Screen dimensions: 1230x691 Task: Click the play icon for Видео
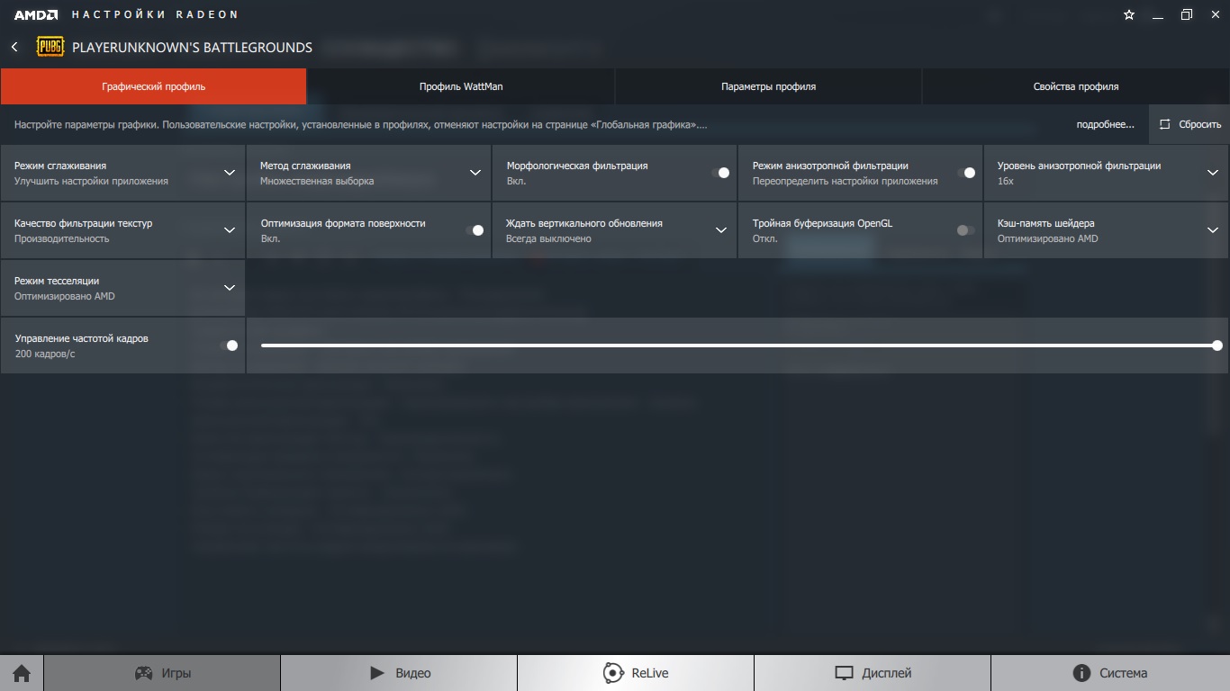pos(377,673)
